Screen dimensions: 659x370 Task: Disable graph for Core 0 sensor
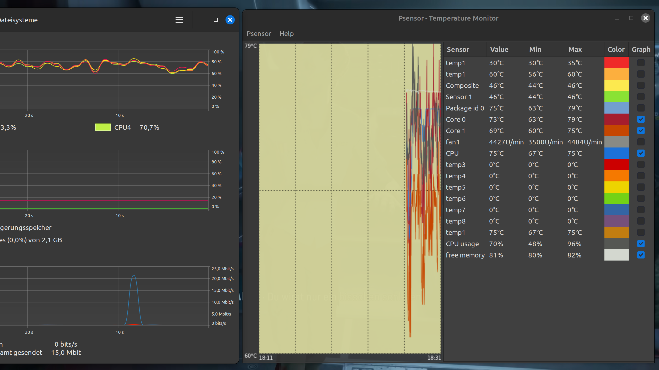[x=641, y=119]
